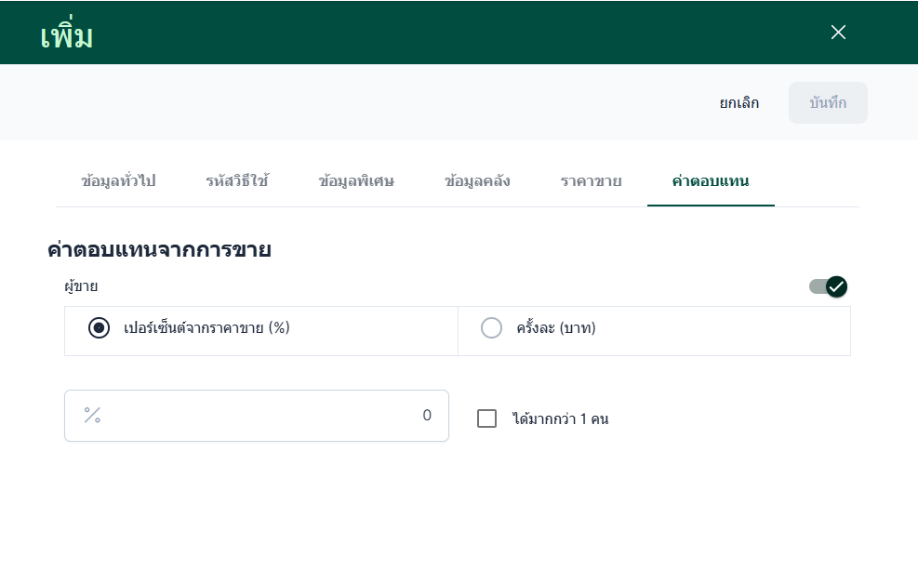Viewport: 918px width, 571px height.
Task: Open the ราคาขาย tab
Action: [x=591, y=181]
